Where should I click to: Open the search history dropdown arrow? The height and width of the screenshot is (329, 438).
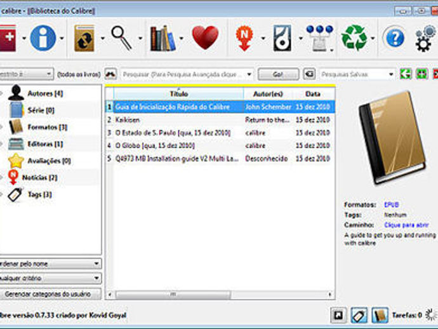tap(249, 74)
